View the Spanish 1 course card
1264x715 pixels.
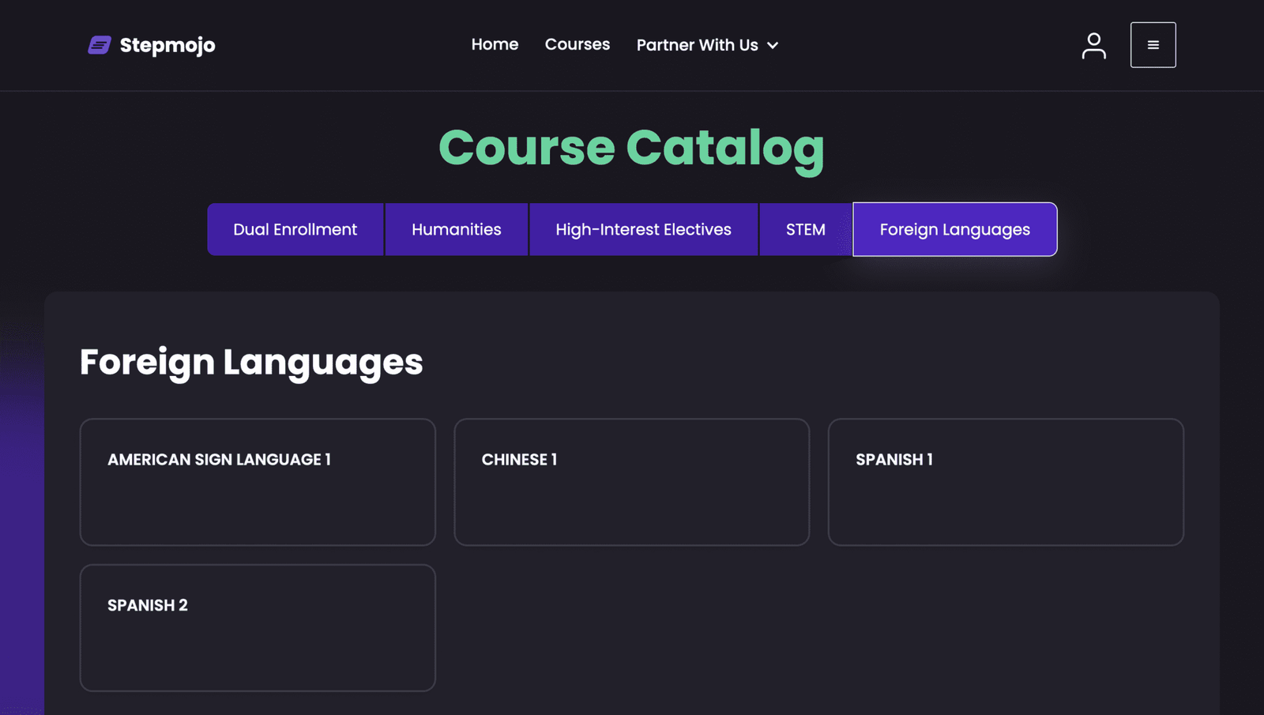tap(1005, 482)
